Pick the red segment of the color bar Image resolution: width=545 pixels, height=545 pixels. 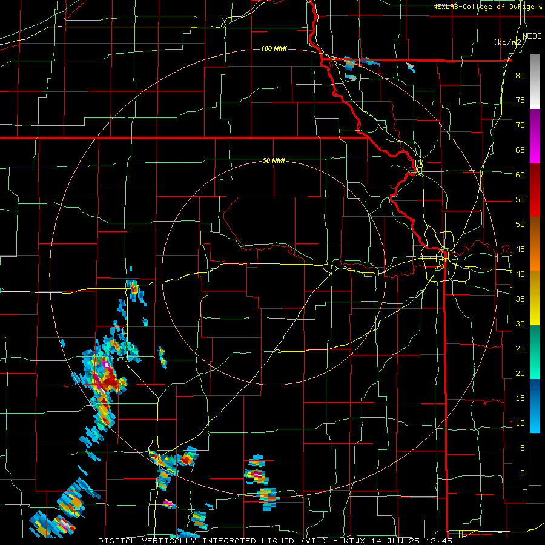click(x=535, y=190)
